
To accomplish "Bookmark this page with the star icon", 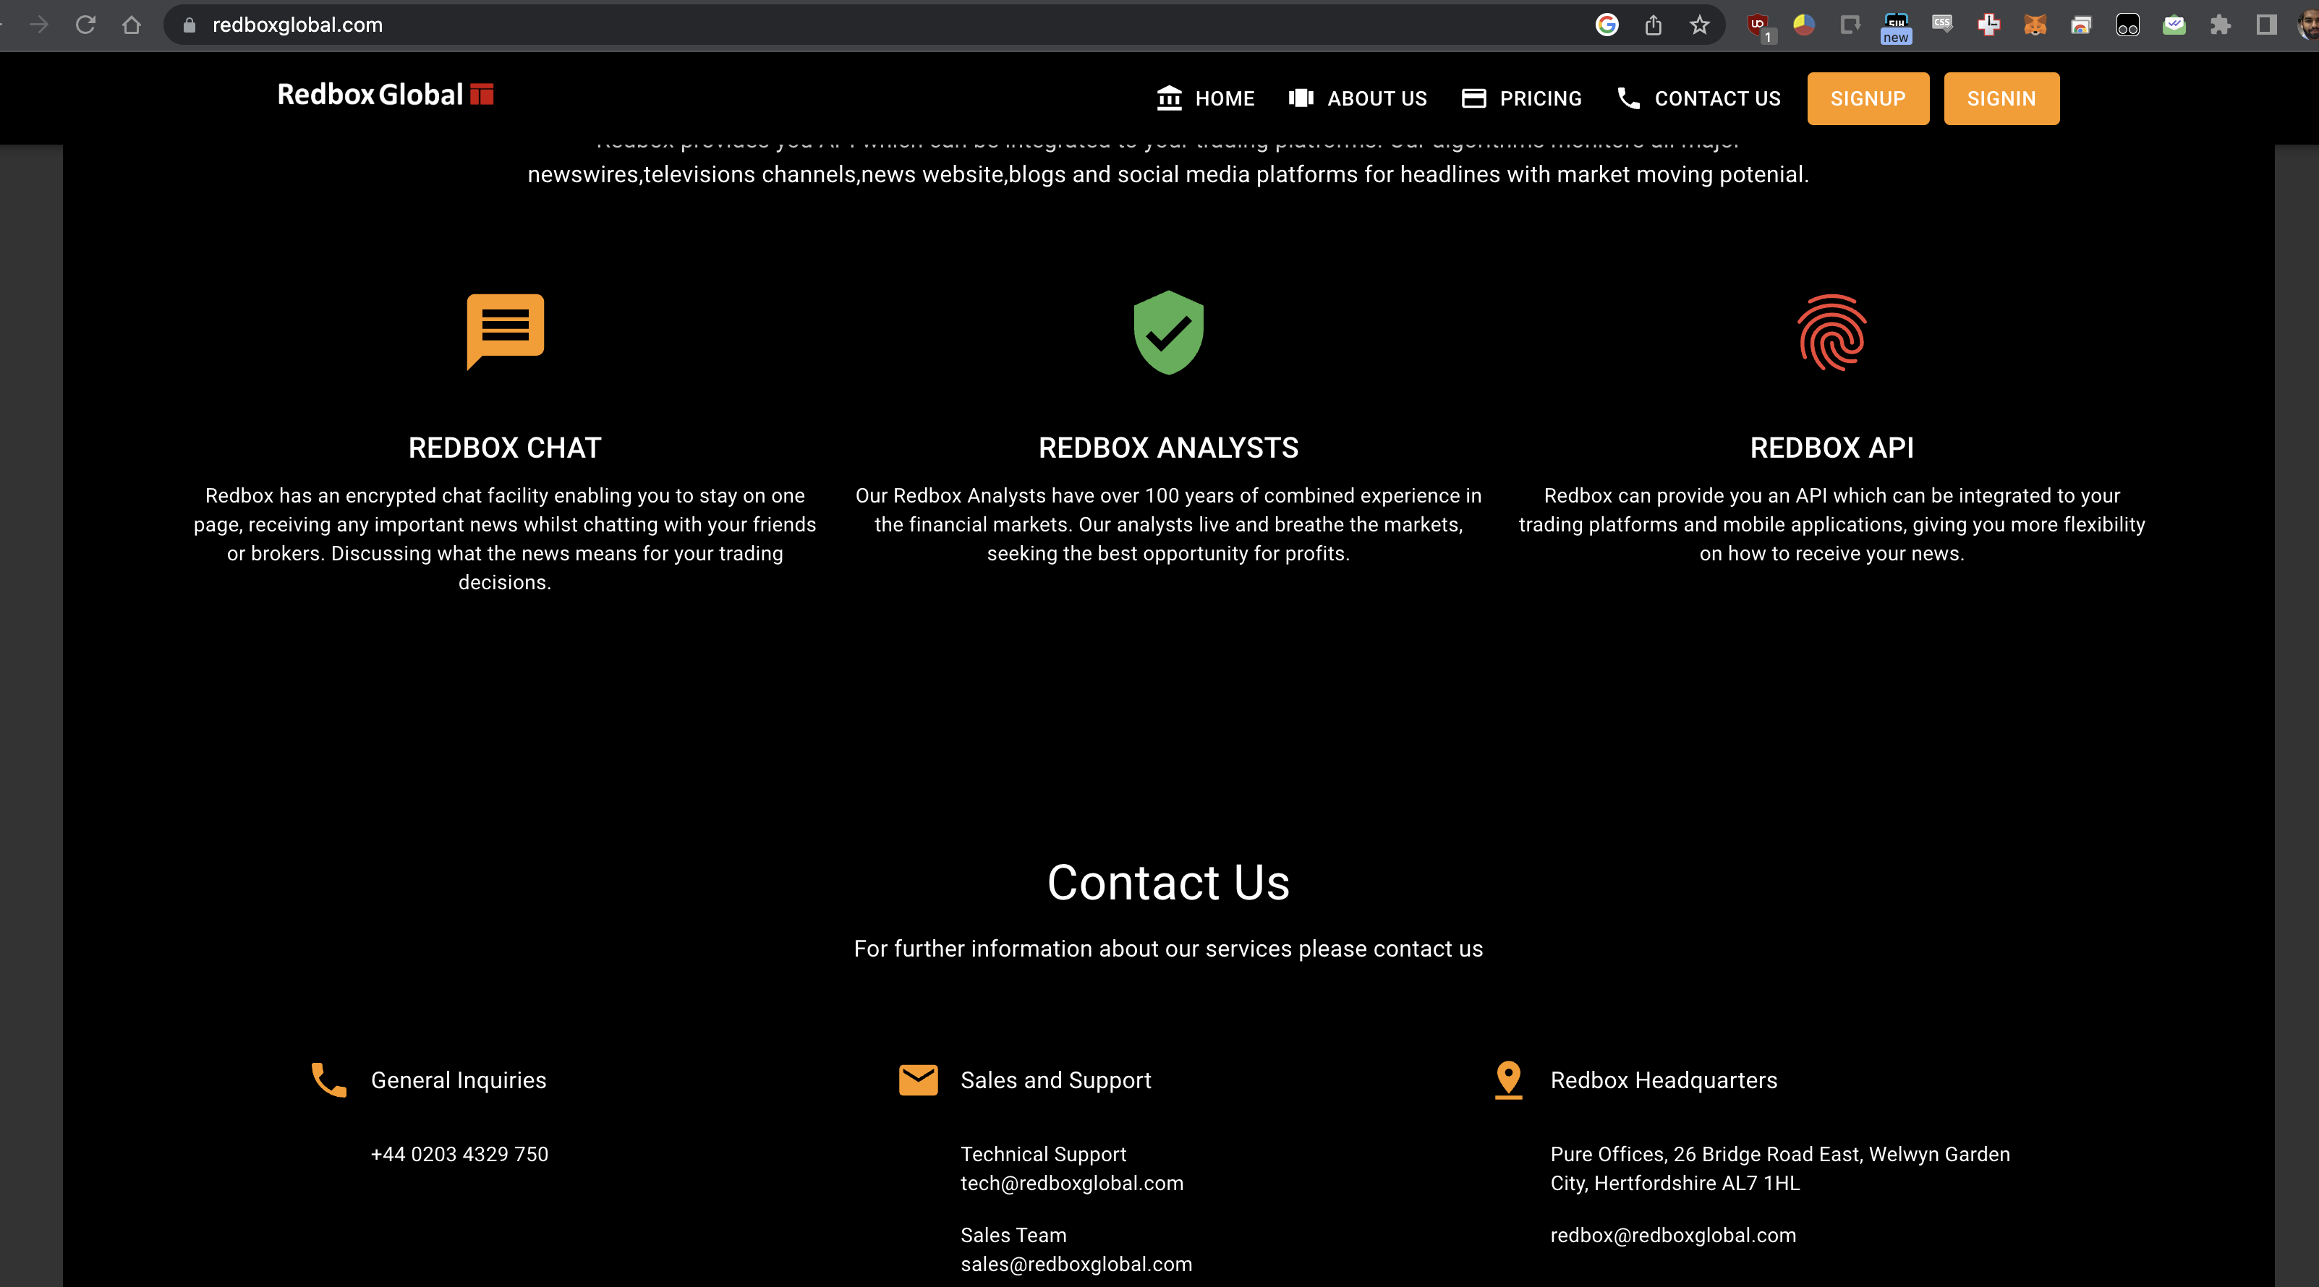I will (1698, 25).
